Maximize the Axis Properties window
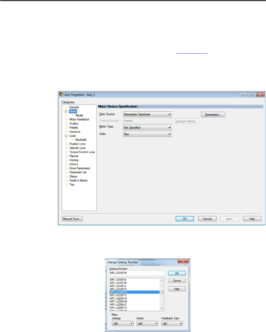Image resolution: width=266 pixels, height=332 pixels. click(252, 95)
